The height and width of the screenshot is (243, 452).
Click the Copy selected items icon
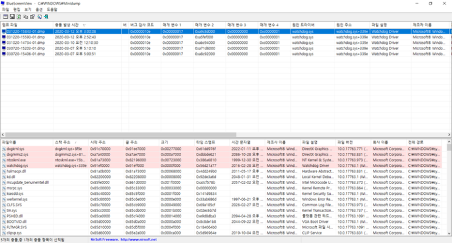tap(26, 16)
